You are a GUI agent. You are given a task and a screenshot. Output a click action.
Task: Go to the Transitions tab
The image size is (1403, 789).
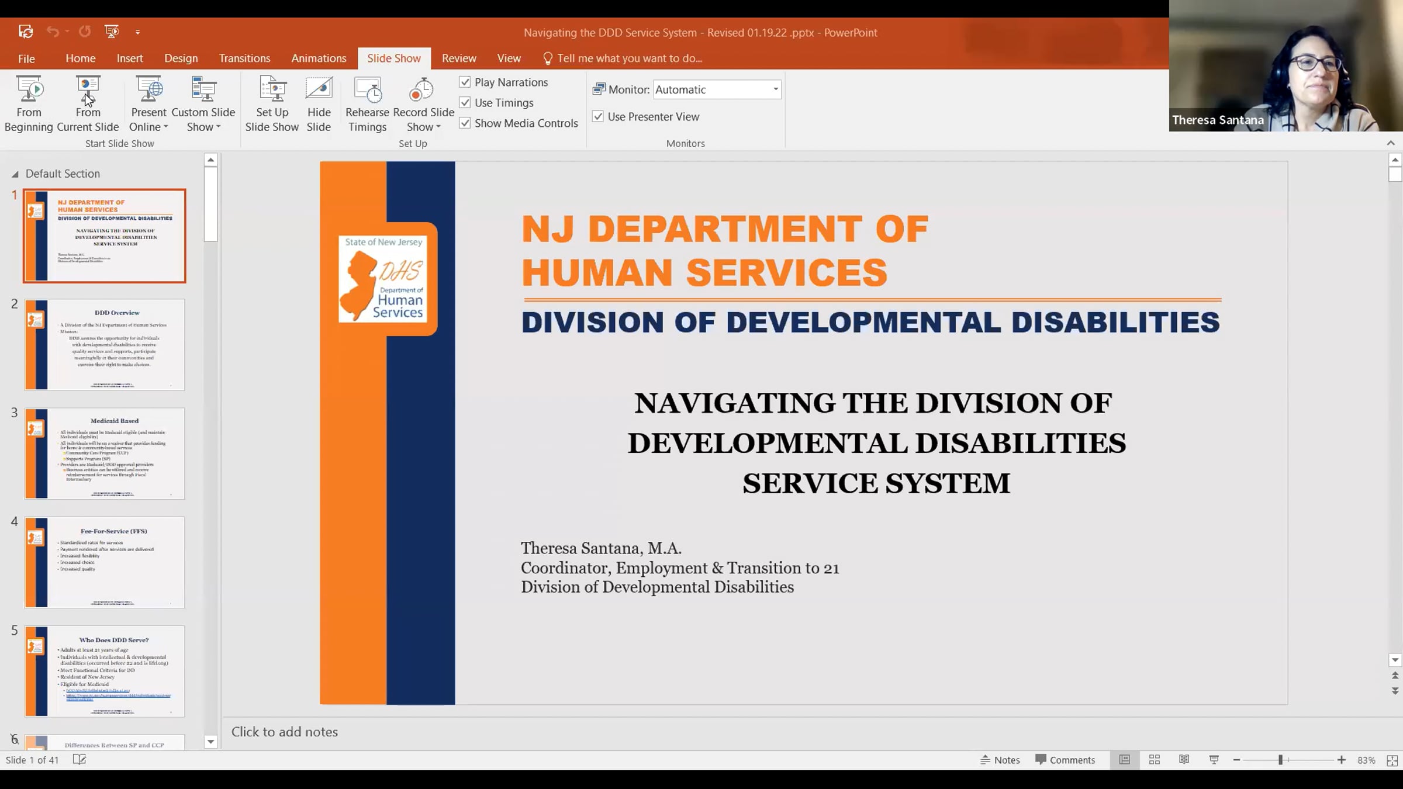[x=244, y=58]
